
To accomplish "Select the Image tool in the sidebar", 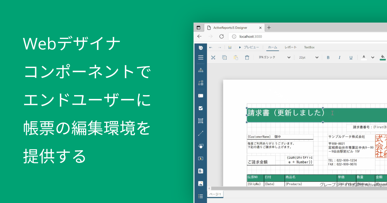I will pyautogui.click(x=200, y=184).
